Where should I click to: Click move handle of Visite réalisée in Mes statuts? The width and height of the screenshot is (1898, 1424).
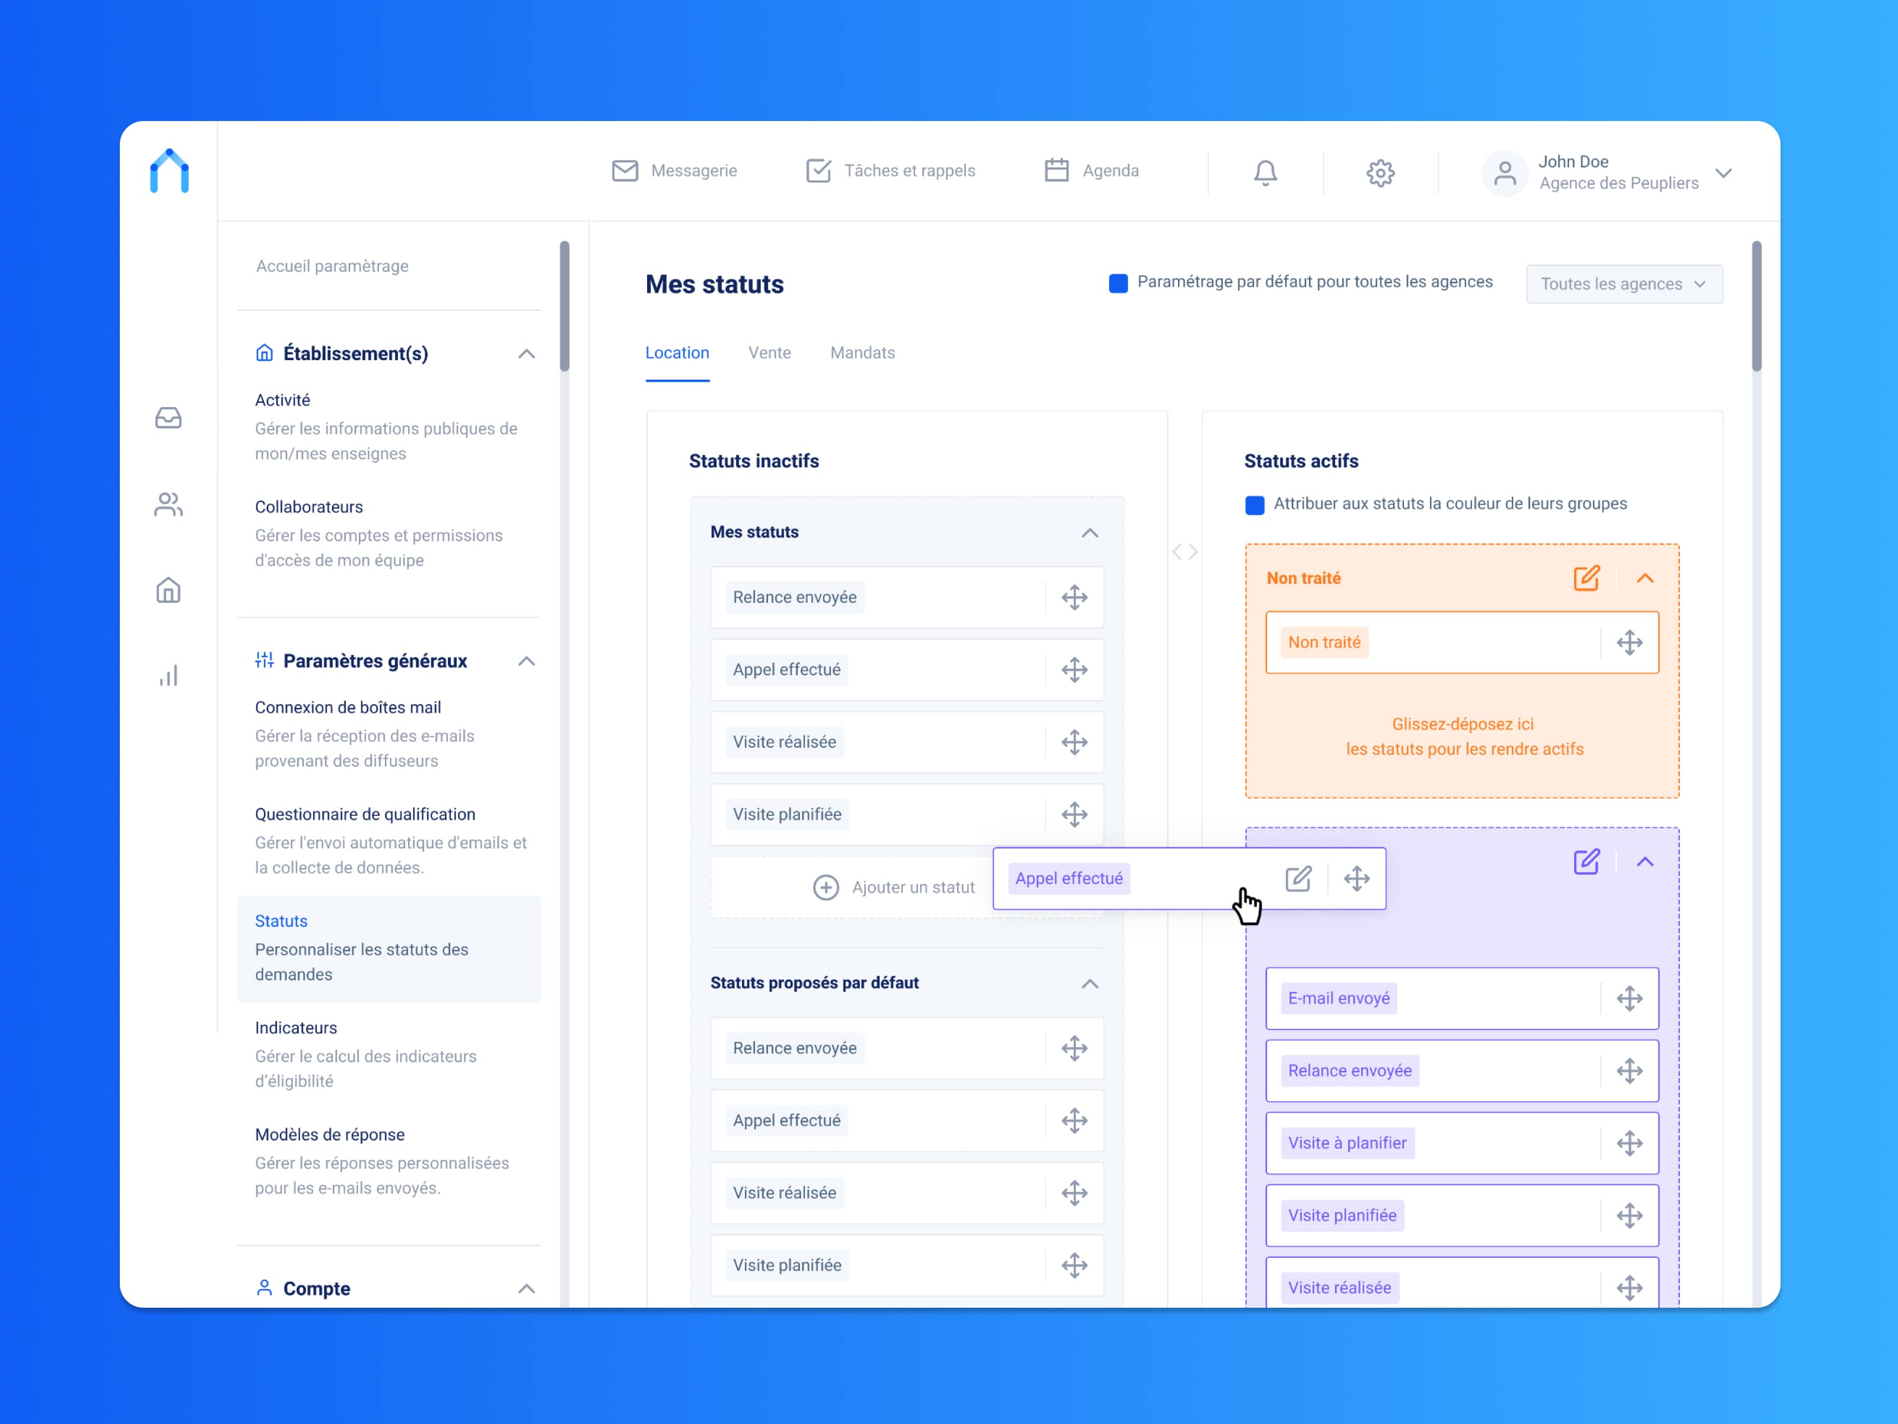click(1074, 742)
